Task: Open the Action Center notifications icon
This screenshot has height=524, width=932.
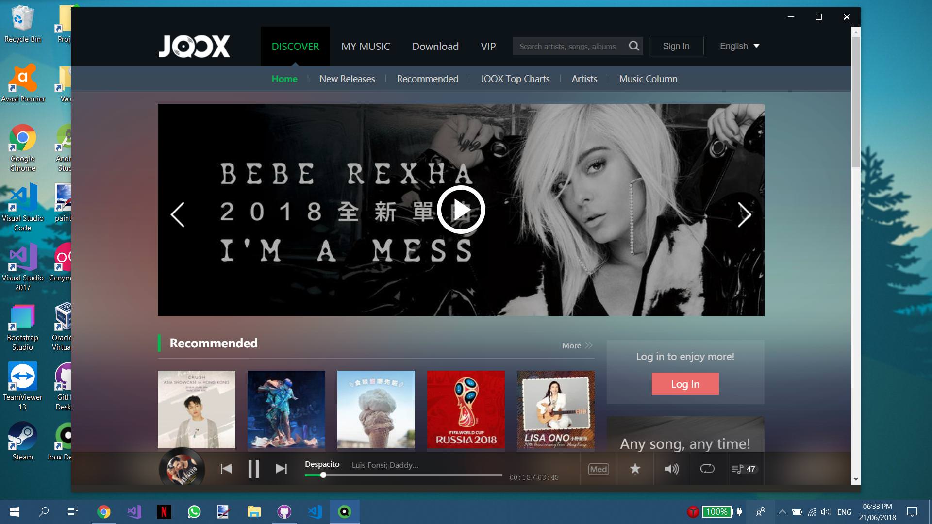Action: pyautogui.click(x=912, y=512)
